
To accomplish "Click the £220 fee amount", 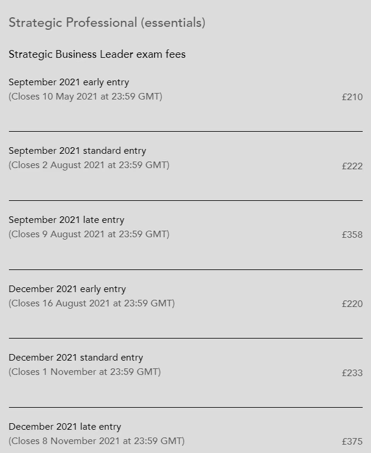I will 352,304.
